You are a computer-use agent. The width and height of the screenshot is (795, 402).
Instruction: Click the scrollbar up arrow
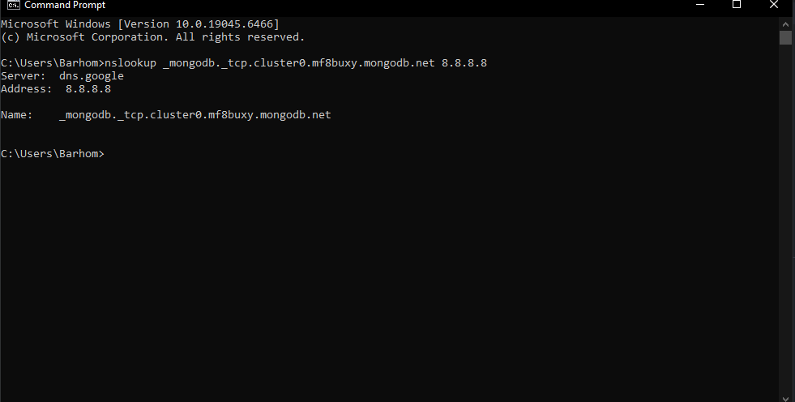(x=785, y=24)
